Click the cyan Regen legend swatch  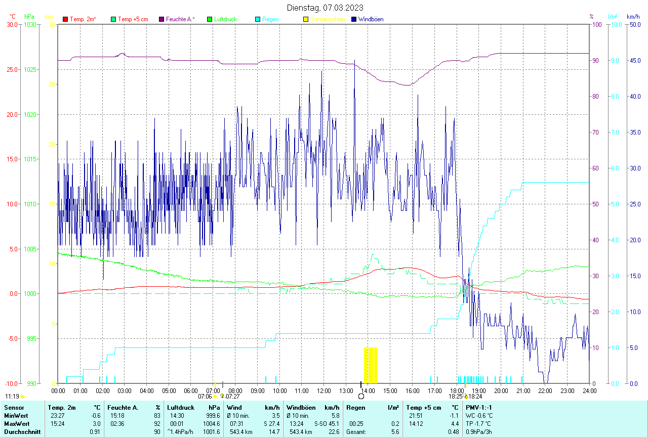pos(257,19)
